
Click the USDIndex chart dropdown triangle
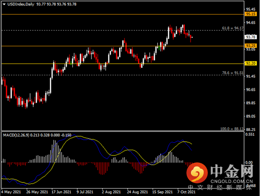click(x=4, y=4)
